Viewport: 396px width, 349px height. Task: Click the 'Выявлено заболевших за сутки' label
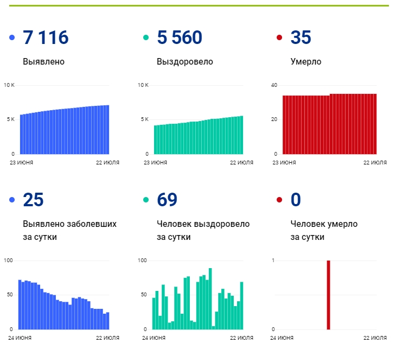click(x=69, y=230)
